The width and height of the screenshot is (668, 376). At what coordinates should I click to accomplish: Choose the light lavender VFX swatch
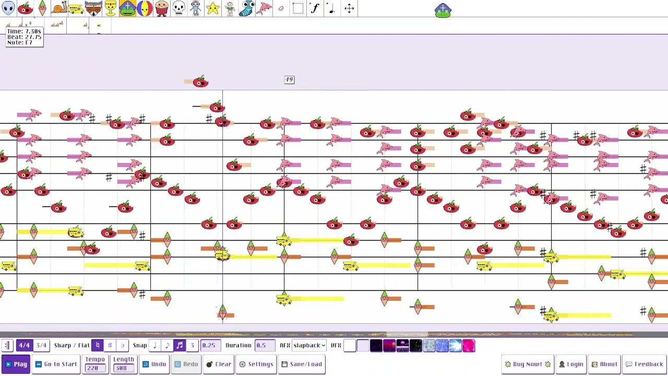(x=363, y=345)
